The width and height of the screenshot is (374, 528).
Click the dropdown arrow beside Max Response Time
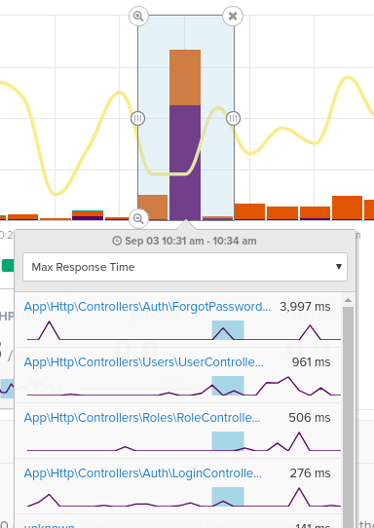tap(339, 267)
